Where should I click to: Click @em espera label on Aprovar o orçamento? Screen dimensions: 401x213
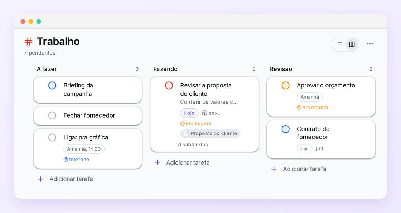[x=312, y=108]
